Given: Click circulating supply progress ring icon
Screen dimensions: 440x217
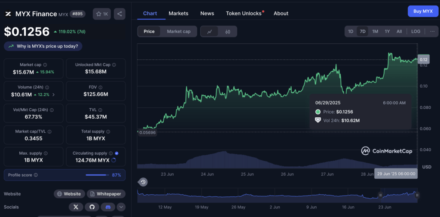Looking at the screenshot, I should pos(113,160).
